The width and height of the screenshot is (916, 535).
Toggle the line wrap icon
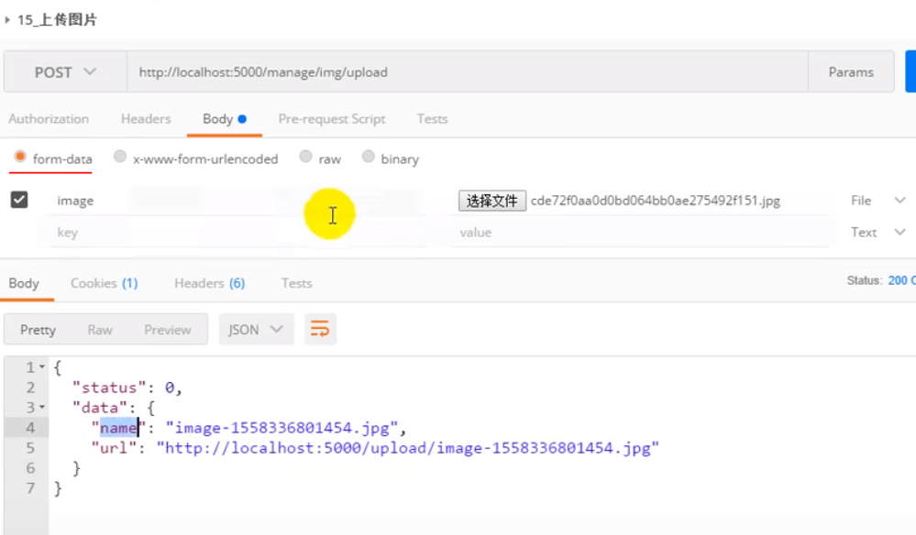pyautogui.click(x=320, y=329)
